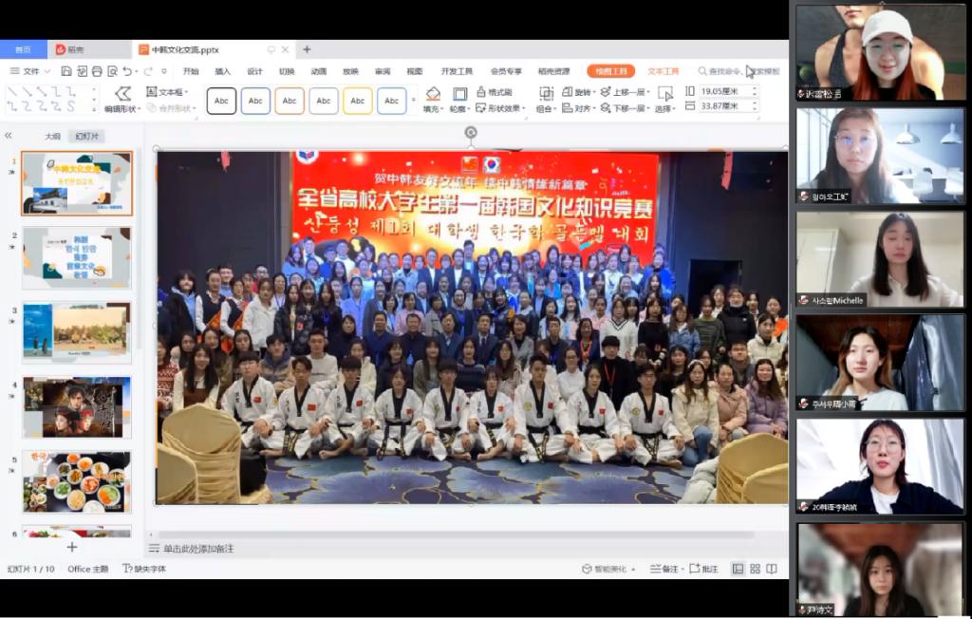
Task: Open the fill (填充) bucket tool
Action: [x=433, y=93]
